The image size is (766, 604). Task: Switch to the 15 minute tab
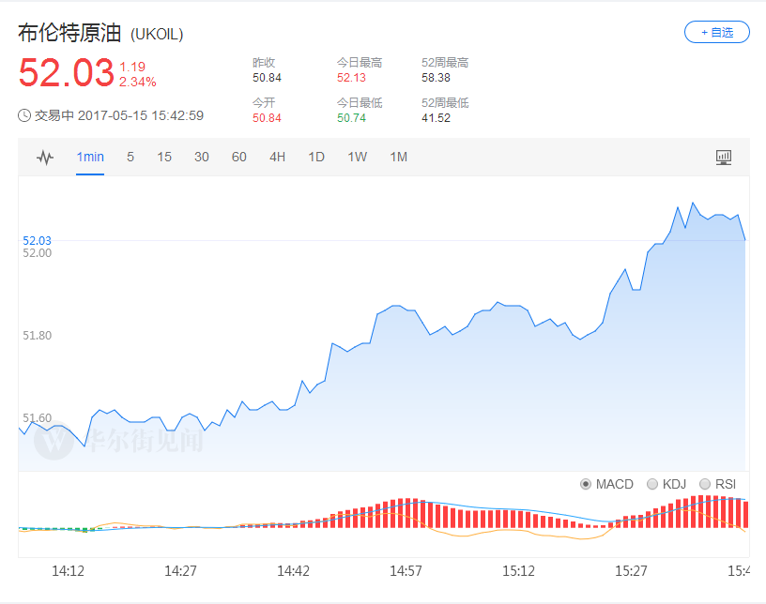pyautogui.click(x=164, y=157)
